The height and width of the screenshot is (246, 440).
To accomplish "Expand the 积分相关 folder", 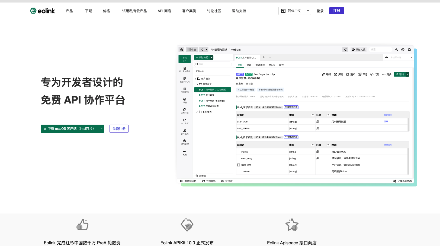I will pos(197,112).
